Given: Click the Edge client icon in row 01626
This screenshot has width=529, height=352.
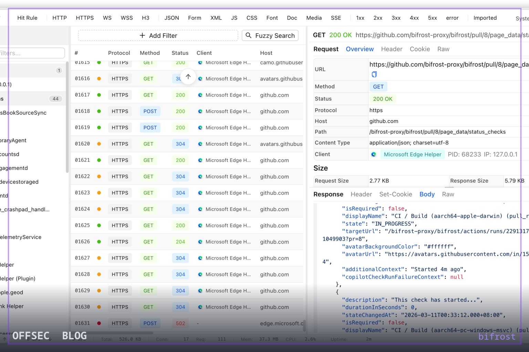Looking at the screenshot, I should [x=200, y=242].
